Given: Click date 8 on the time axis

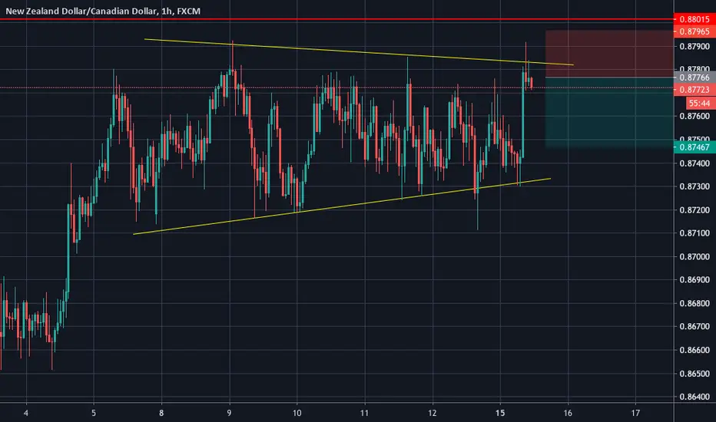Looking at the screenshot, I should click(x=161, y=413).
